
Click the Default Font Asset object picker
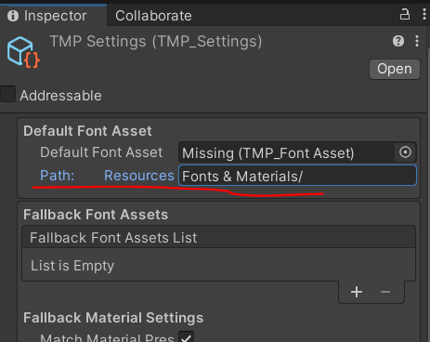(x=405, y=152)
